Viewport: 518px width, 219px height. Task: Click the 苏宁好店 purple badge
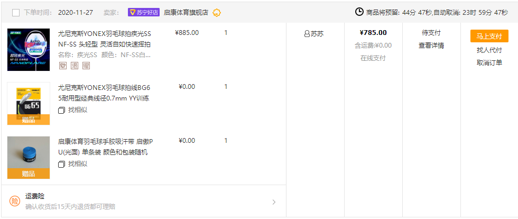(x=144, y=13)
